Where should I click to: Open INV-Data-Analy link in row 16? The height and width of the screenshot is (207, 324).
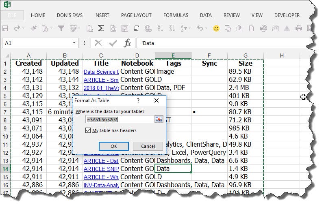click(x=101, y=185)
